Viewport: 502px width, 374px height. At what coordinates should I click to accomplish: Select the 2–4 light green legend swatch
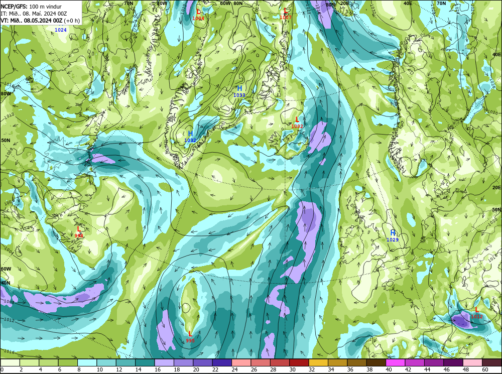pos(30,362)
